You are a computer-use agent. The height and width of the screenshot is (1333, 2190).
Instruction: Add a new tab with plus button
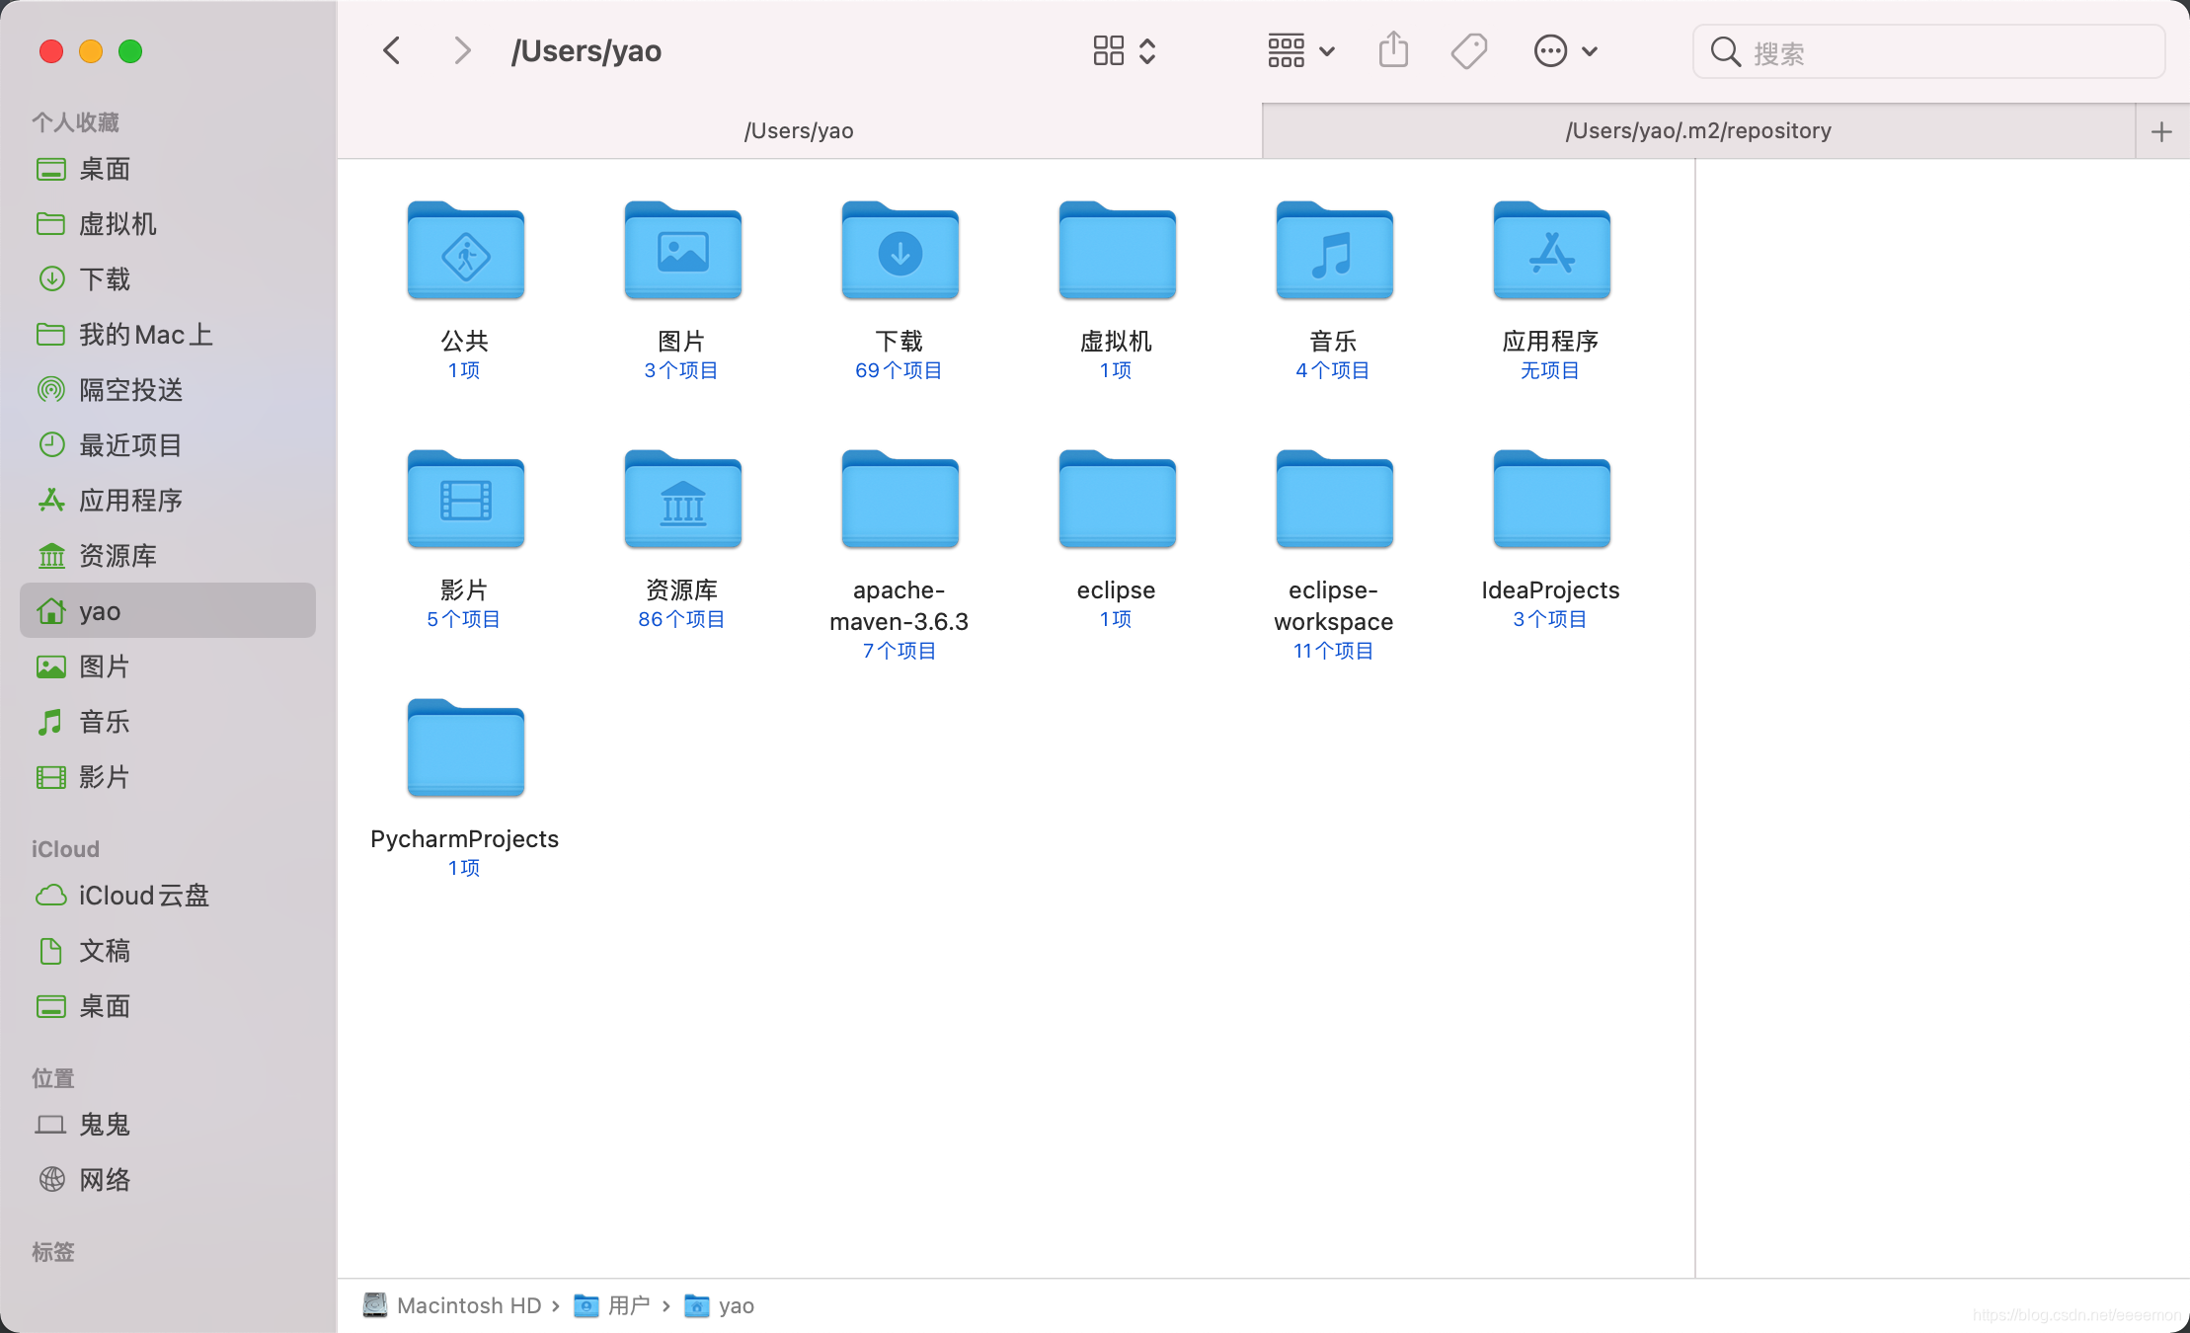2161,131
